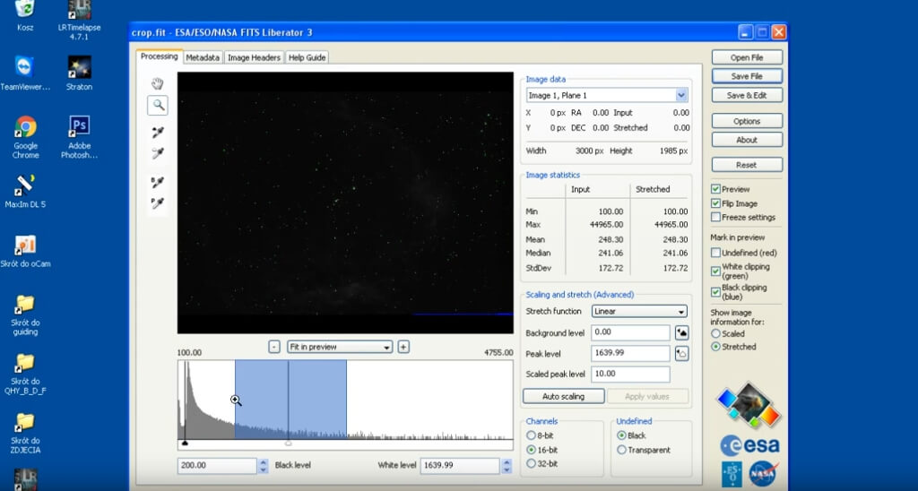The height and width of the screenshot is (491, 918).
Task: Open the TeamViewer desktop shortcut
Action: [x=25, y=73]
